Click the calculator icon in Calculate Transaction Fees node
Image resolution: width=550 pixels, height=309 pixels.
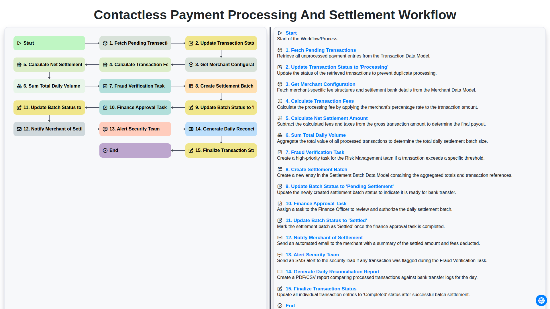point(105,65)
